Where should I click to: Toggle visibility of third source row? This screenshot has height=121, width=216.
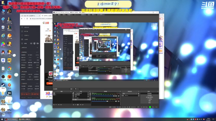point(88,97)
